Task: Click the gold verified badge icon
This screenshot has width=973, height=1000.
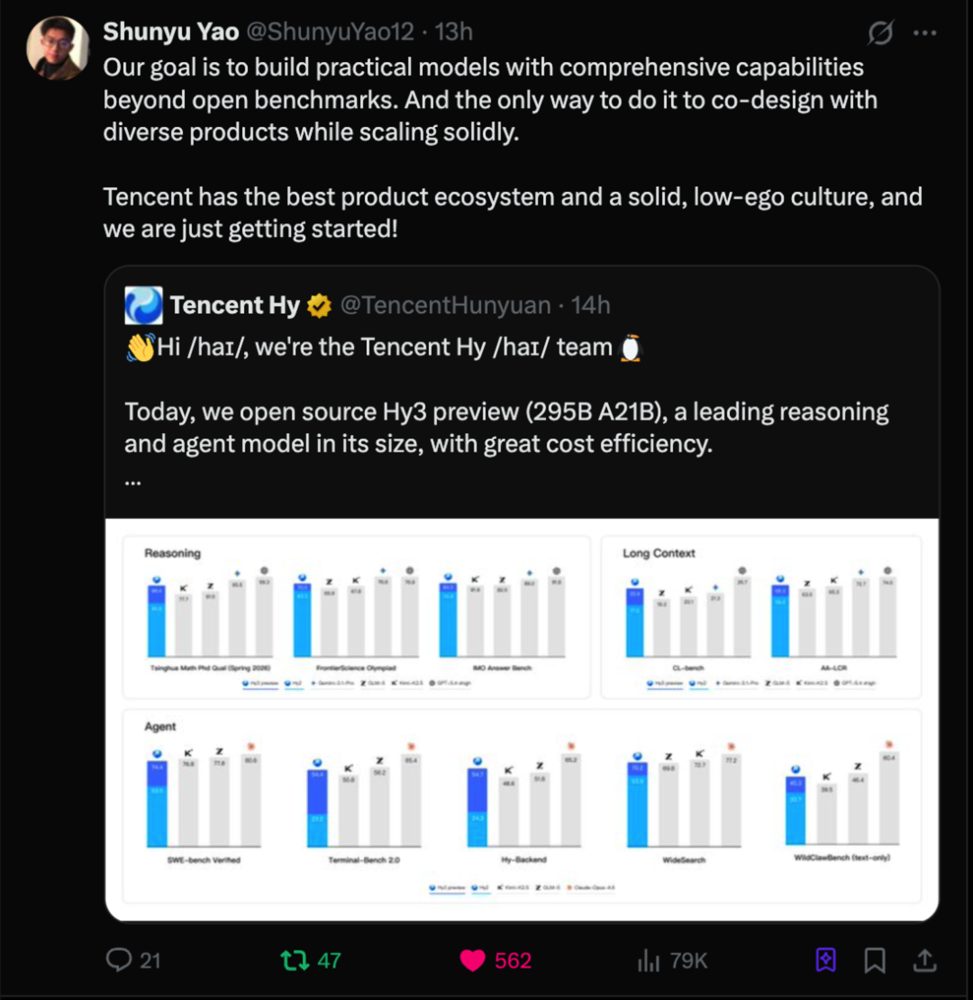Action: tap(319, 306)
